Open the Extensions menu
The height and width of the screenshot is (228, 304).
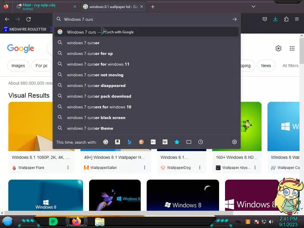click(286, 19)
